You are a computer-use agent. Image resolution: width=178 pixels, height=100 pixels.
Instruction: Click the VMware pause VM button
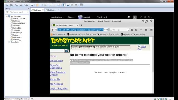pos(37,5)
